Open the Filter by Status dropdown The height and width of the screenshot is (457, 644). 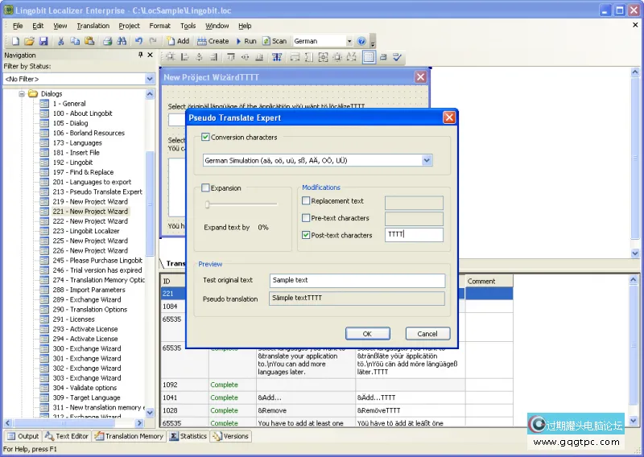[x=150, y=79]
